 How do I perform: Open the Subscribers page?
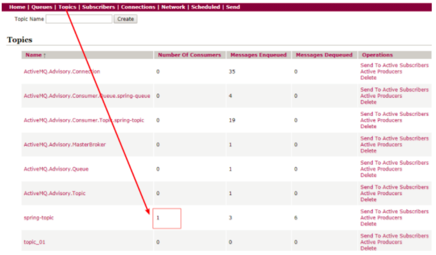click(x=99, y=7)
